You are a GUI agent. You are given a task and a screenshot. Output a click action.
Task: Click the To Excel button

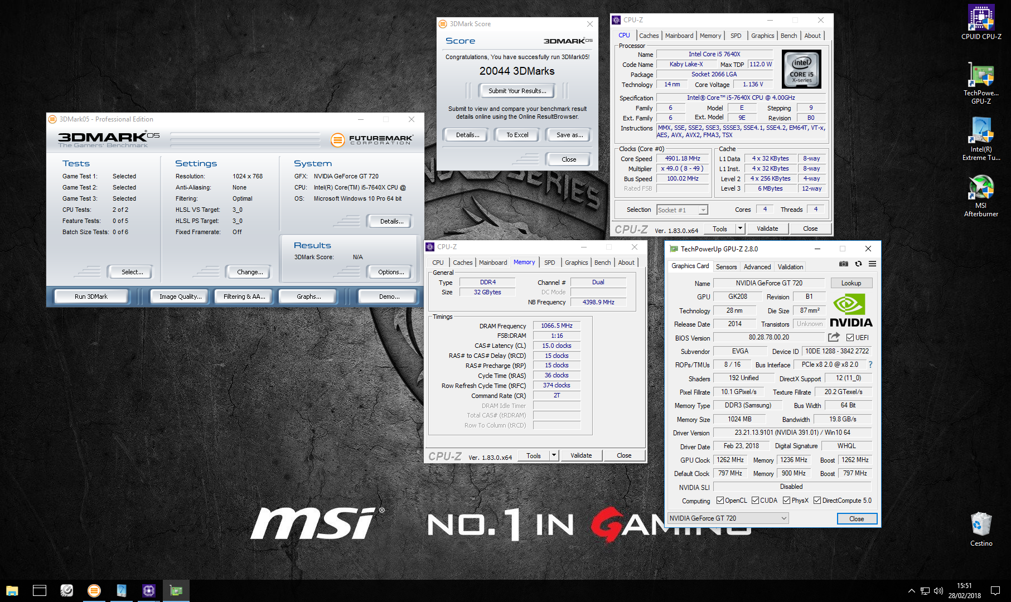coord(517,135)
